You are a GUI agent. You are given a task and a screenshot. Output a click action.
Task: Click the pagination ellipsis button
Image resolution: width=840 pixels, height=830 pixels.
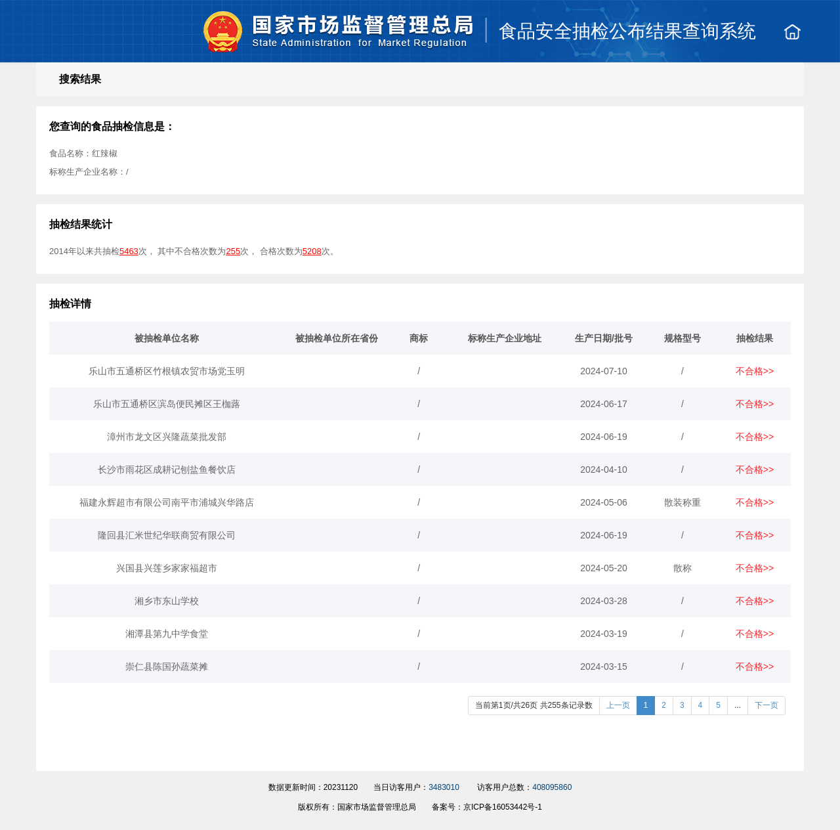(738, 706)
